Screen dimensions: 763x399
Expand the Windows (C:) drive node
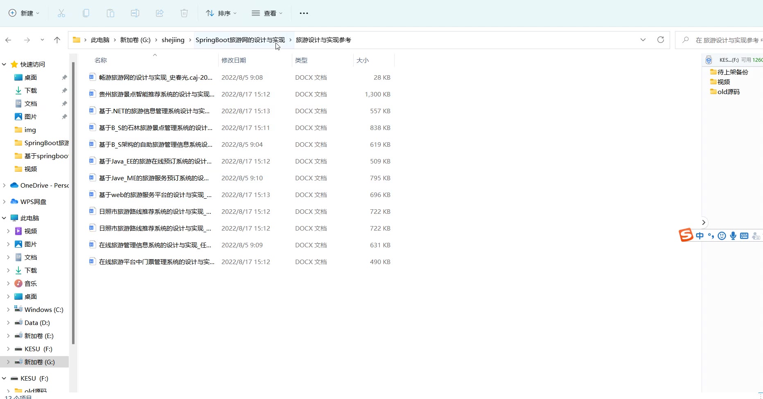point(8,309)
